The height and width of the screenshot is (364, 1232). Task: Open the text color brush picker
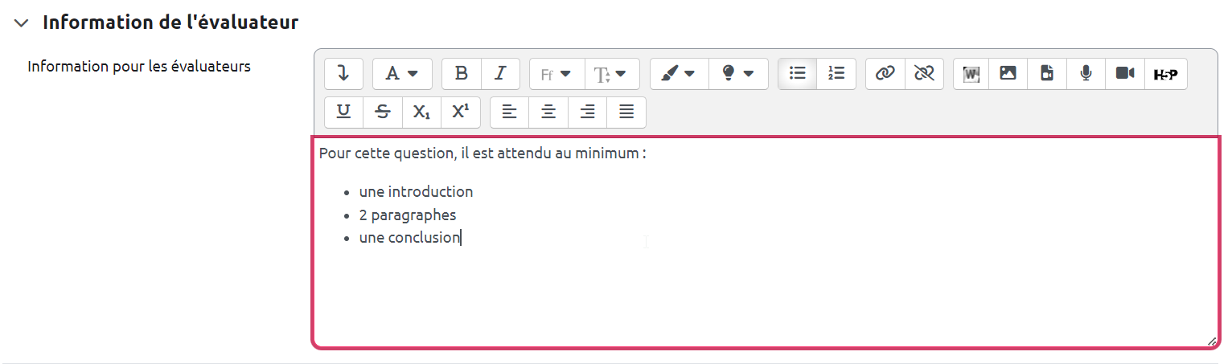(679, 74)
